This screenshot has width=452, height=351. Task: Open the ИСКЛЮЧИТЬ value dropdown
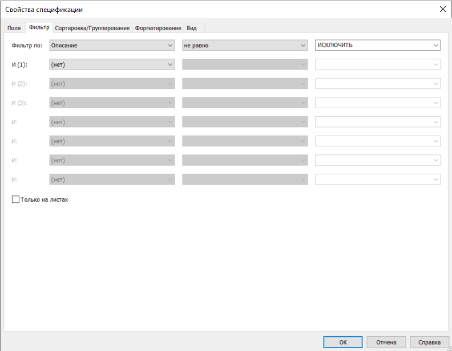pos(378,46)
